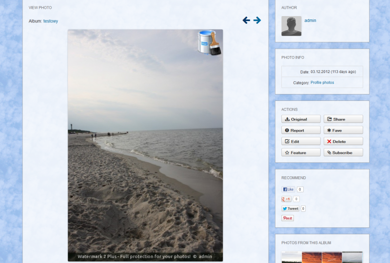Delete this photo
Screen dimensions: 390x263
pos(343,141)
